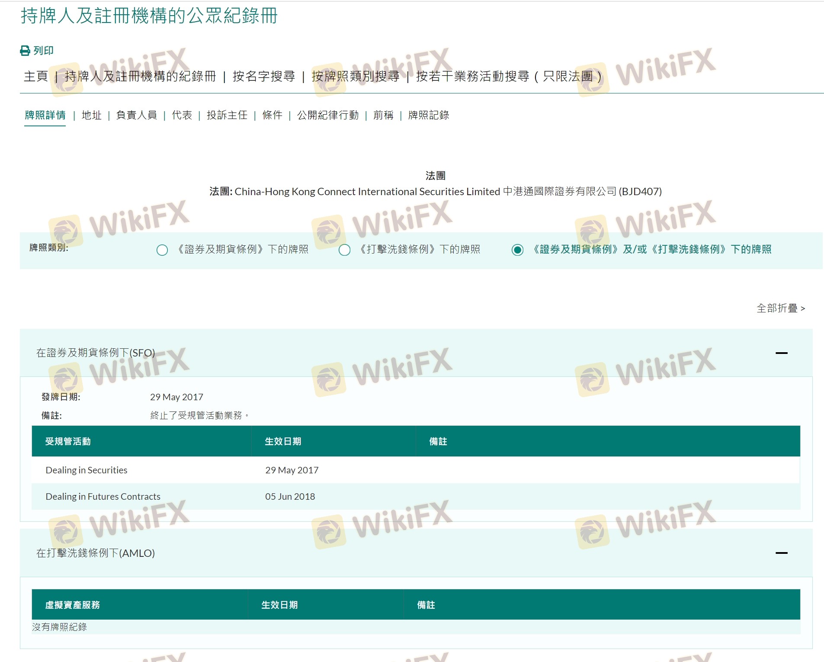Go to 按名字搜尋 search page
Image resolution: width=824 pixels, height=662 pixels.
(x=263, y=77)
